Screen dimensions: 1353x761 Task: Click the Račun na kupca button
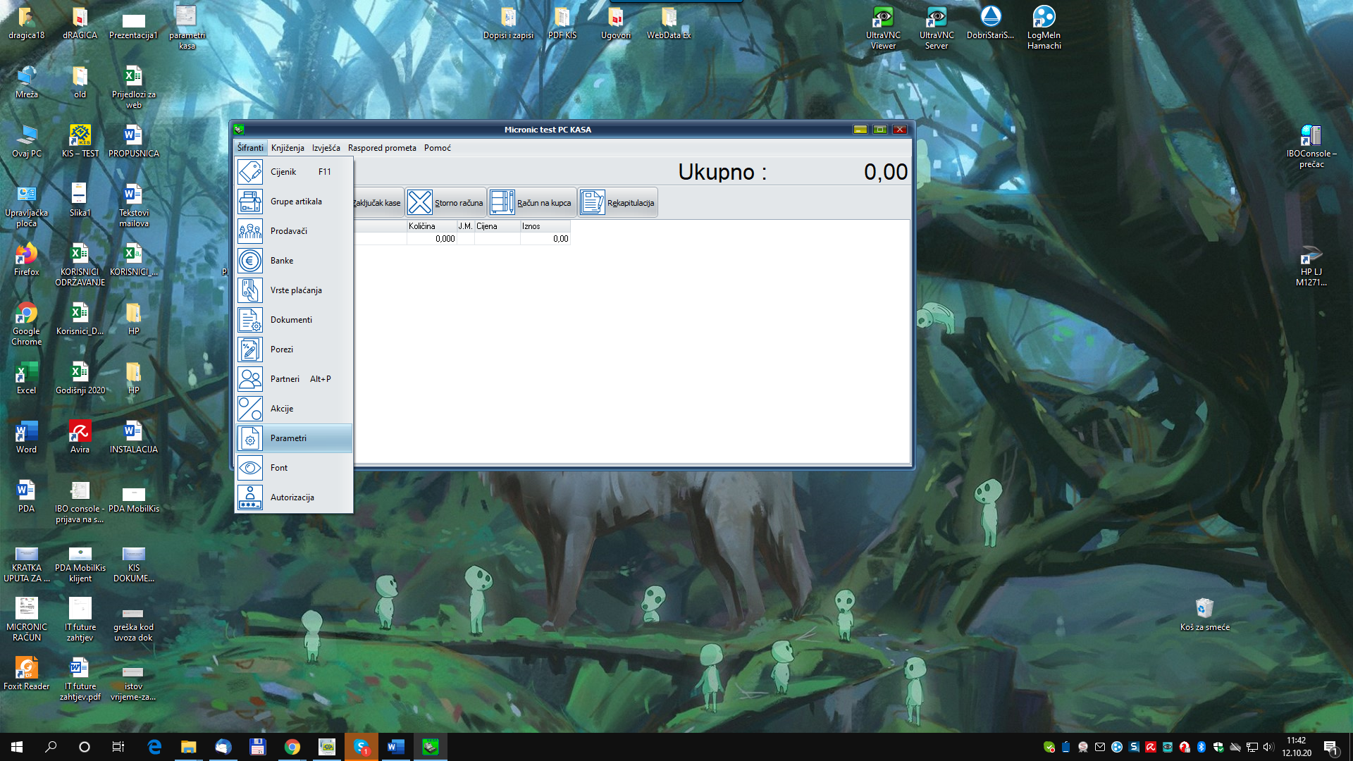532,203
